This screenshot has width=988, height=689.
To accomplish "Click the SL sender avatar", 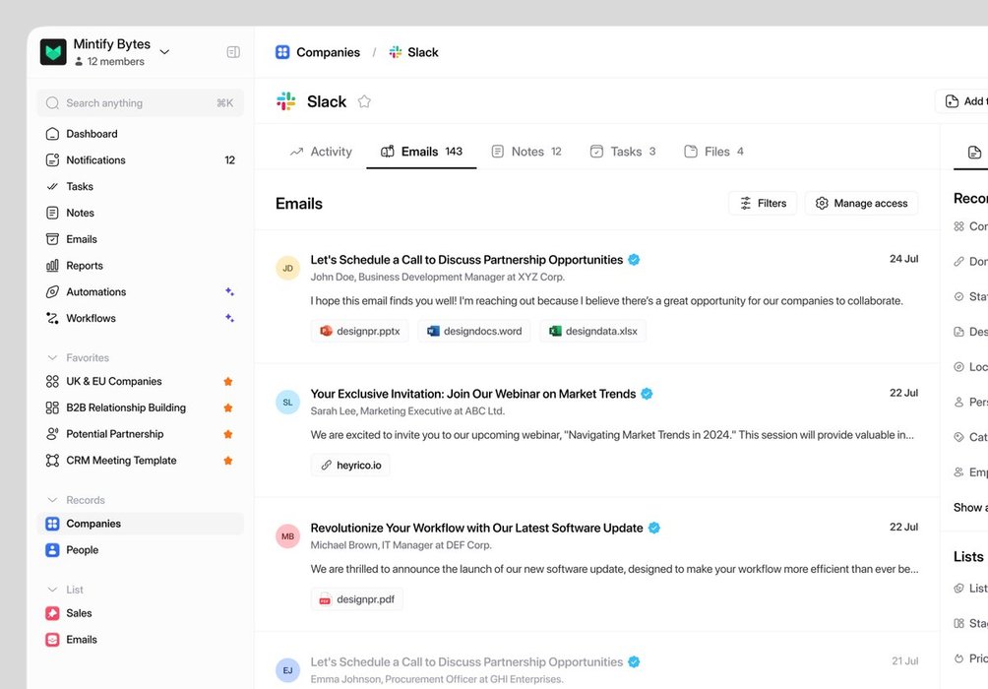I will (x=288, y=403).
